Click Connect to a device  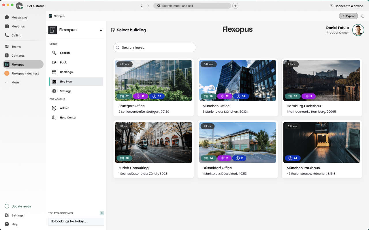point(346,6)
